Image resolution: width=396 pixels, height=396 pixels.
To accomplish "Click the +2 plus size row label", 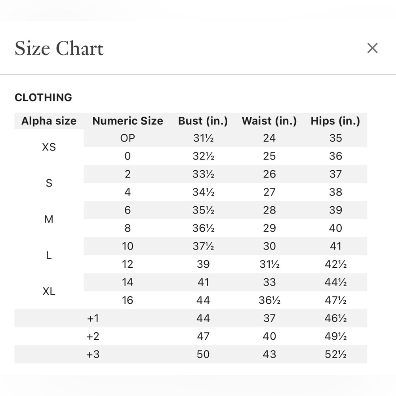I will tap(93, 336).
